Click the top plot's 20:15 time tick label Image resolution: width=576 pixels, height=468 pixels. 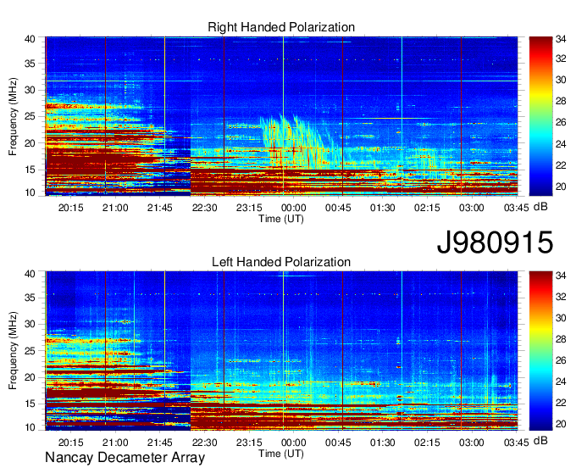tap(71, 208)
